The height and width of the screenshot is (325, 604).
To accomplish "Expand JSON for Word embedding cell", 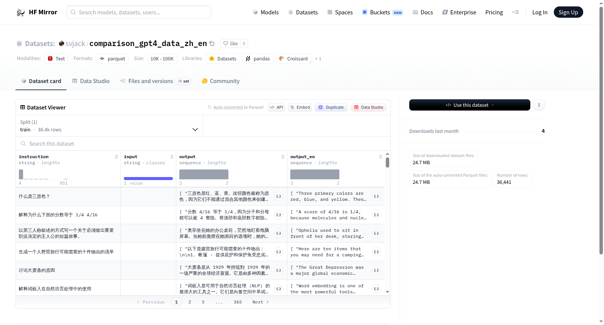I will click(376, 289).
